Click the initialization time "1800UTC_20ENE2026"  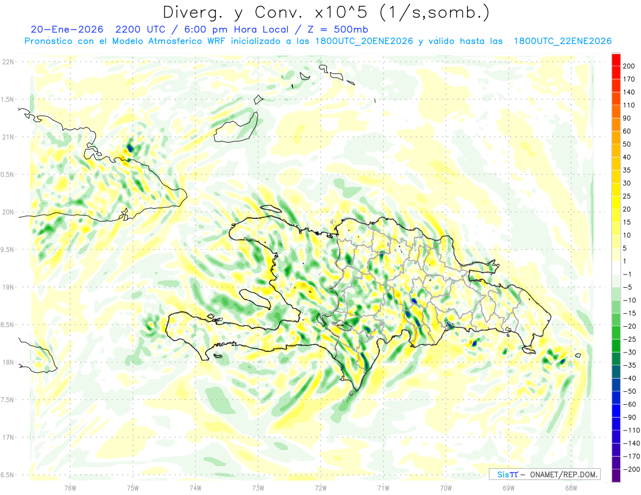(x=364, y=41)
